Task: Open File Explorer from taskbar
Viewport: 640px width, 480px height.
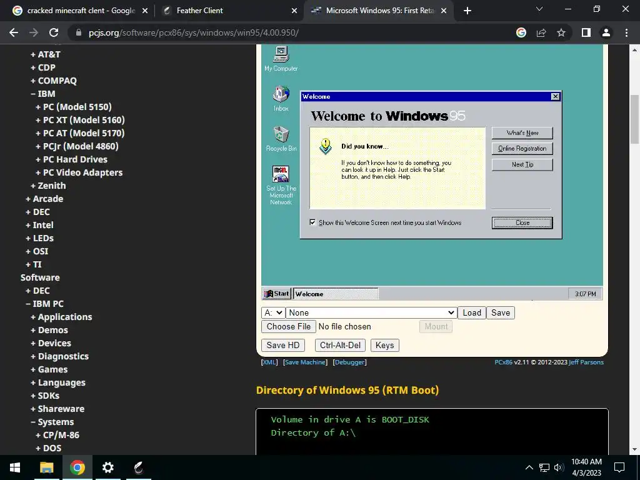Action: coord(46,467)
